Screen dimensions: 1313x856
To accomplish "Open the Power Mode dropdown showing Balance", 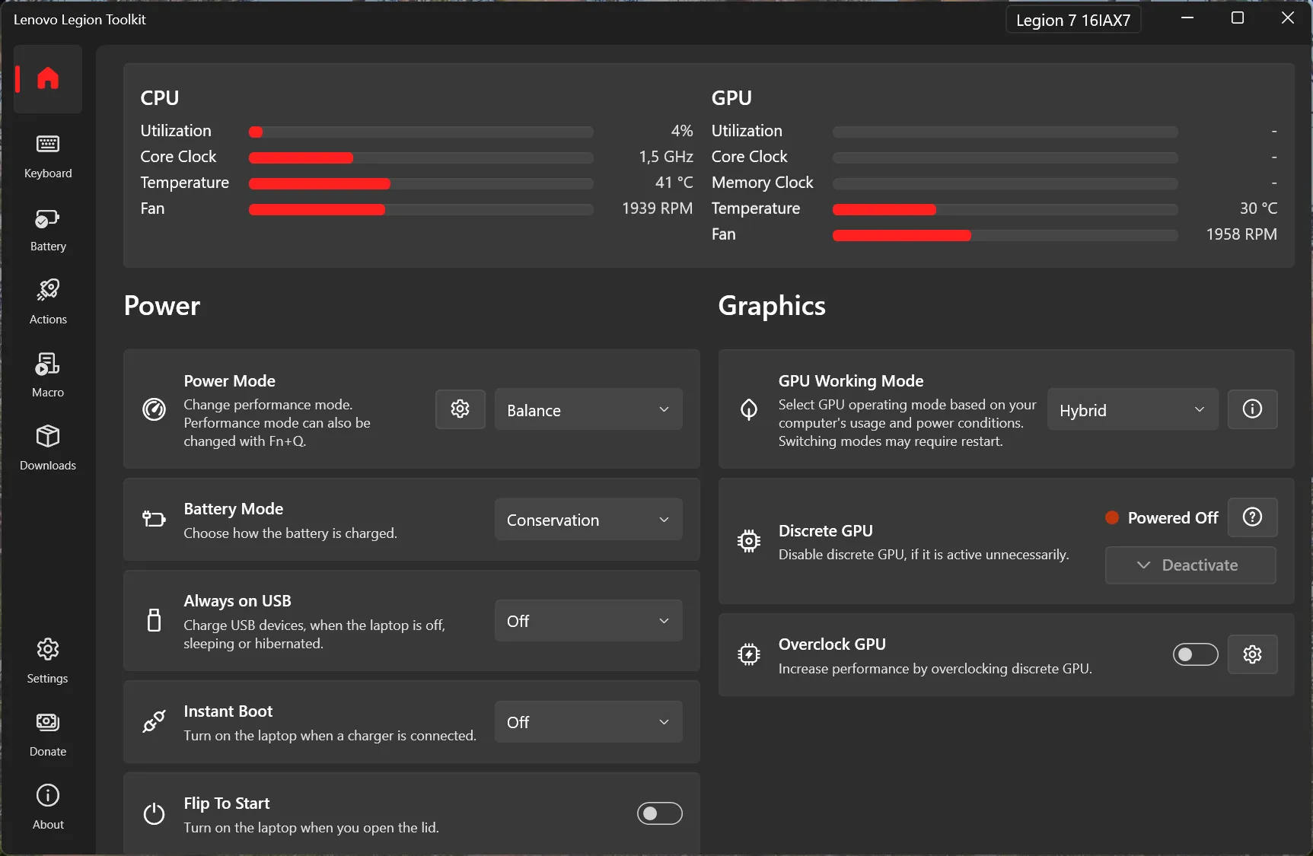I will [x=588, y=409].
